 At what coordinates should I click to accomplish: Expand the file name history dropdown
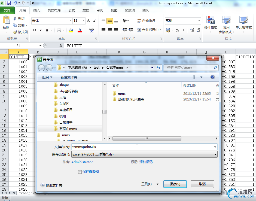click(215, 147)
